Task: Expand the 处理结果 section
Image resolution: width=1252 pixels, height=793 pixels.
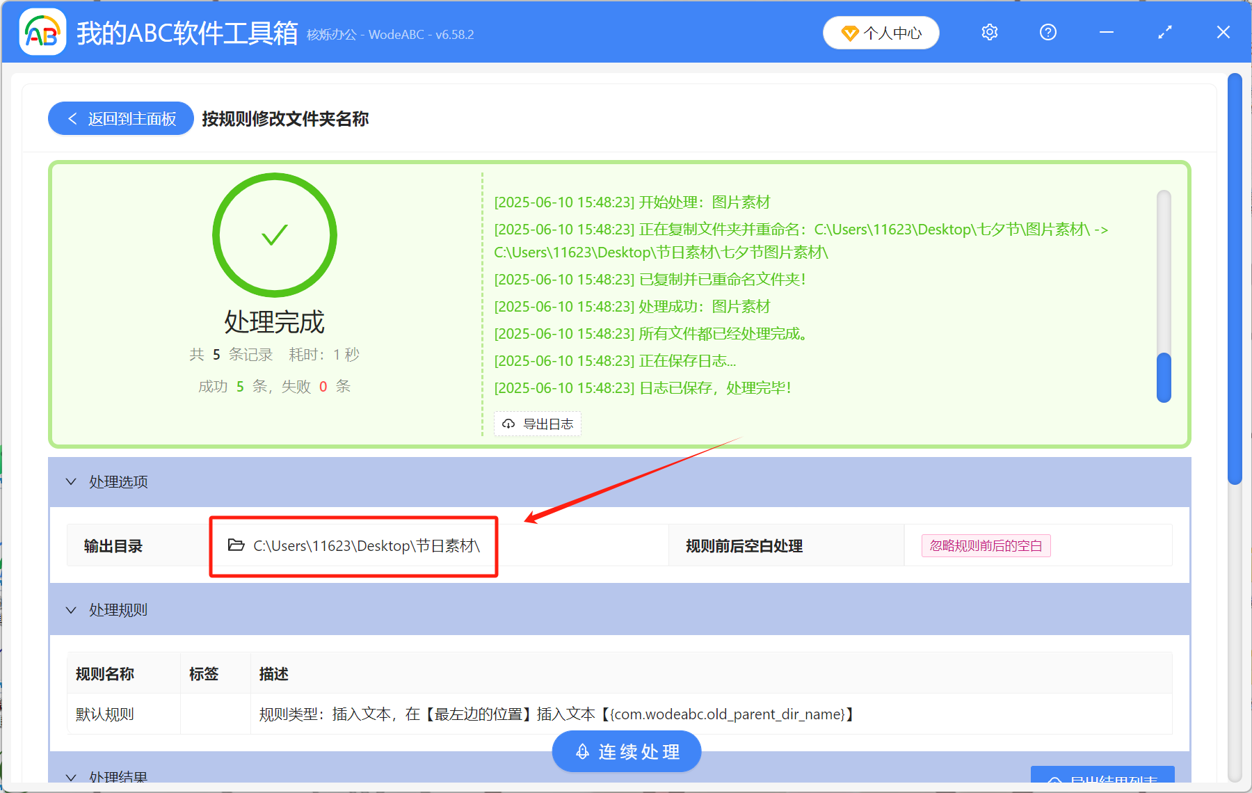Action: point(71,777)
